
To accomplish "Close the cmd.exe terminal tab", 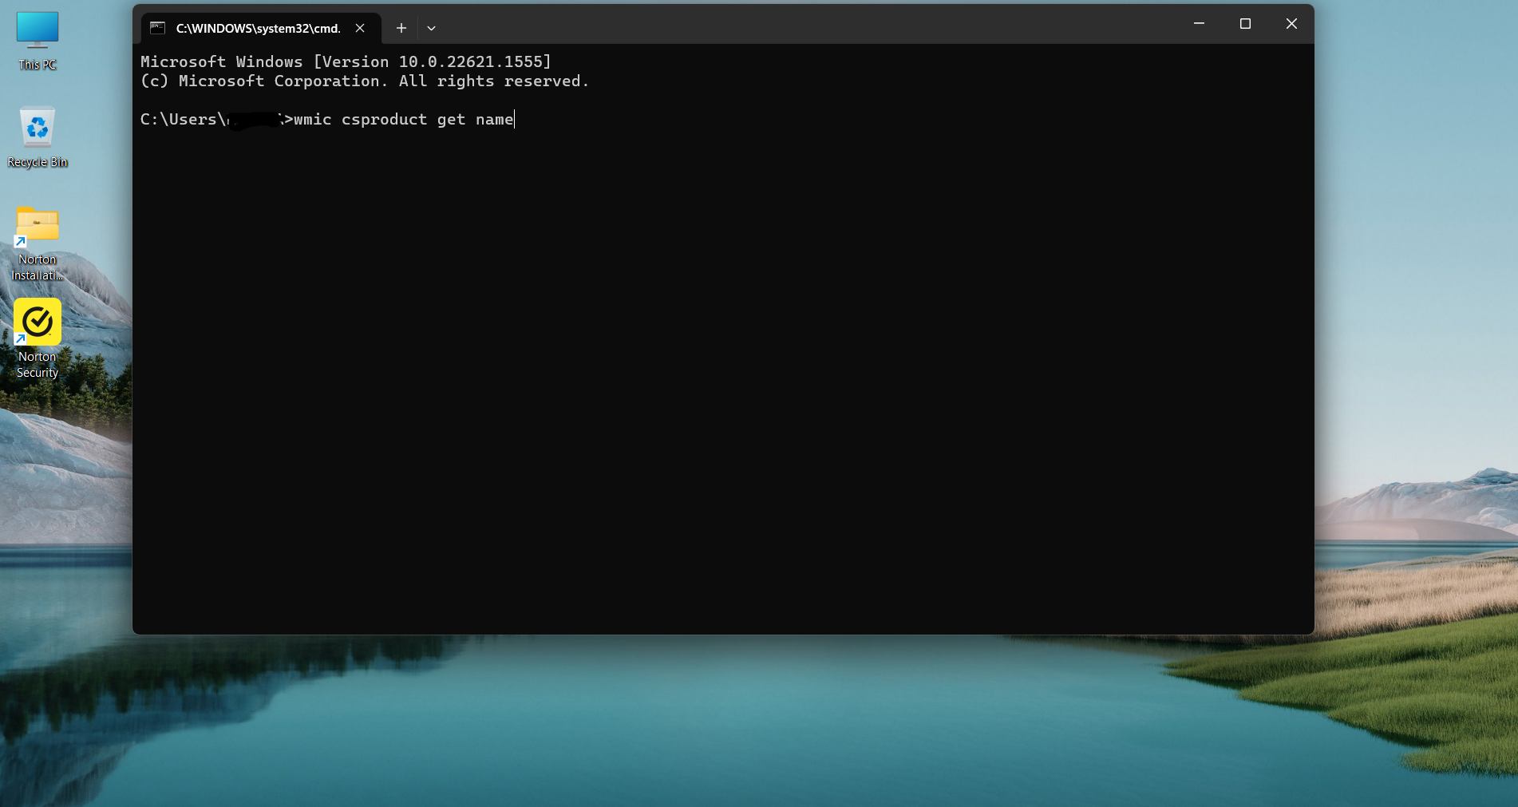I will click(360, 28).
